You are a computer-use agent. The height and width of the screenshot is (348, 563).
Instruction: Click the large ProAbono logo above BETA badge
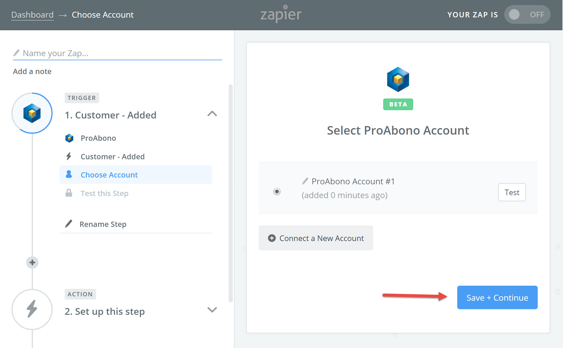398,79
